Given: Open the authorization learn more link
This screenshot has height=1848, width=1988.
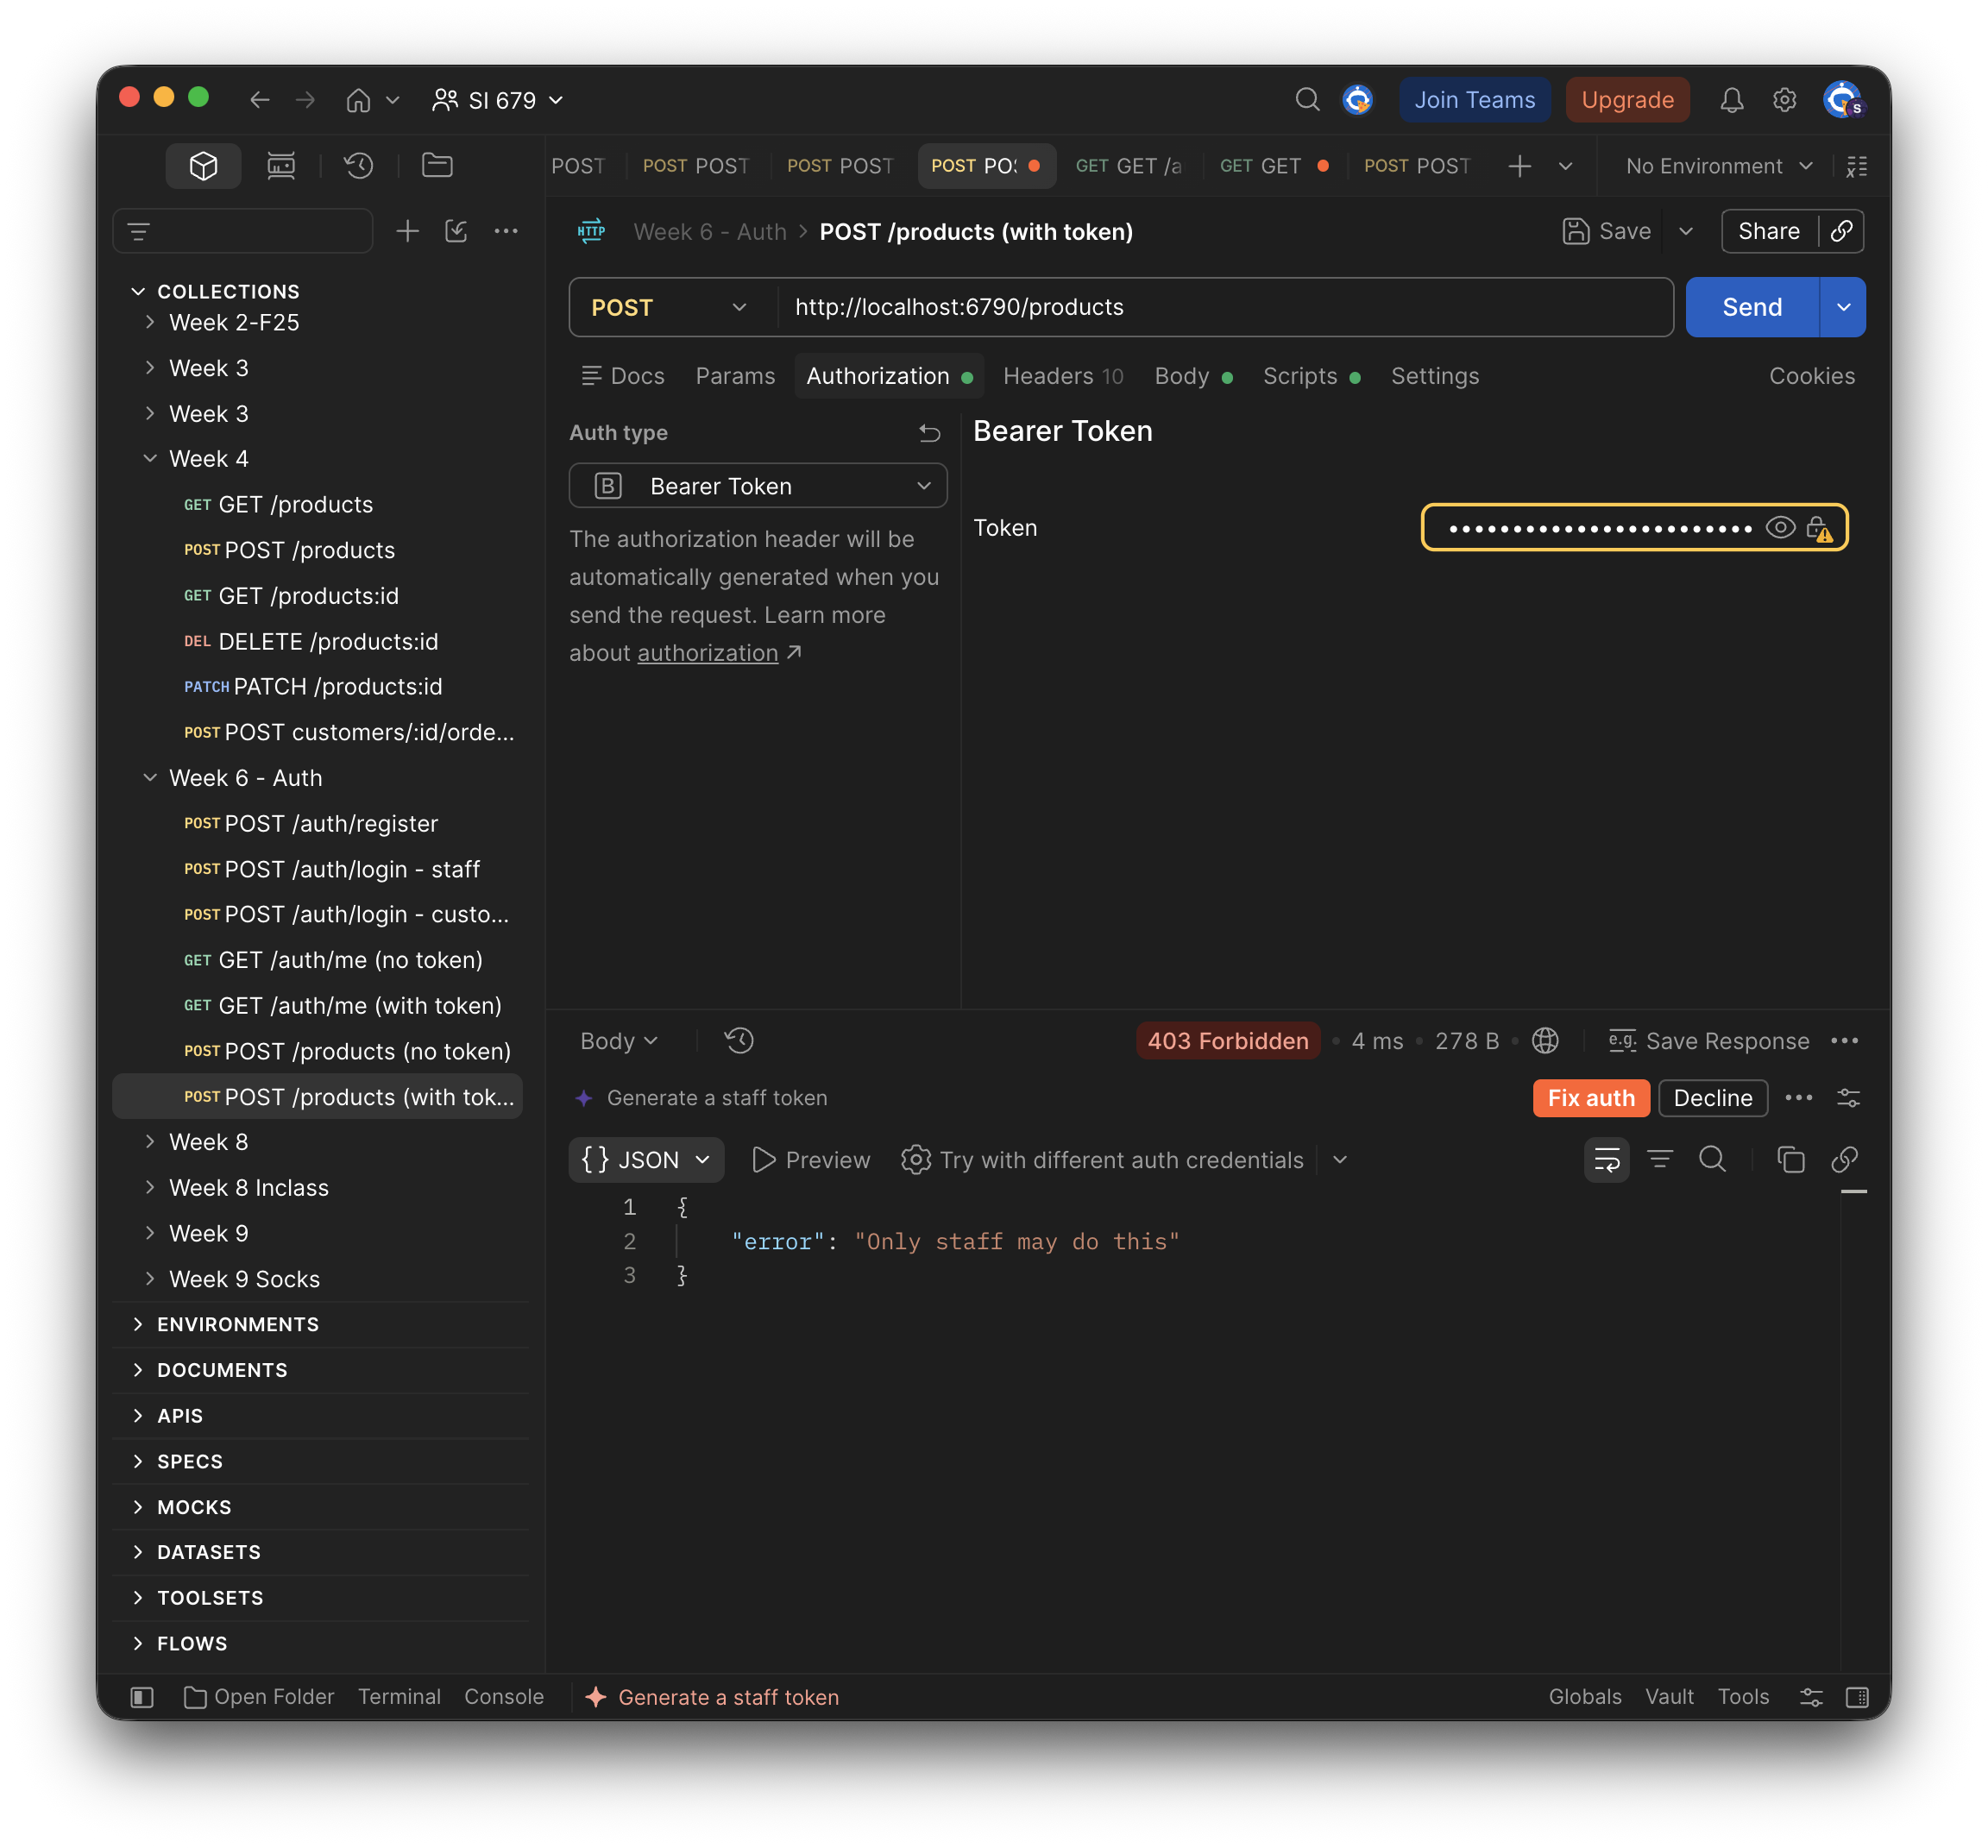Looking at the screenshot, I should pyautogui.click(x=707, y=653).
